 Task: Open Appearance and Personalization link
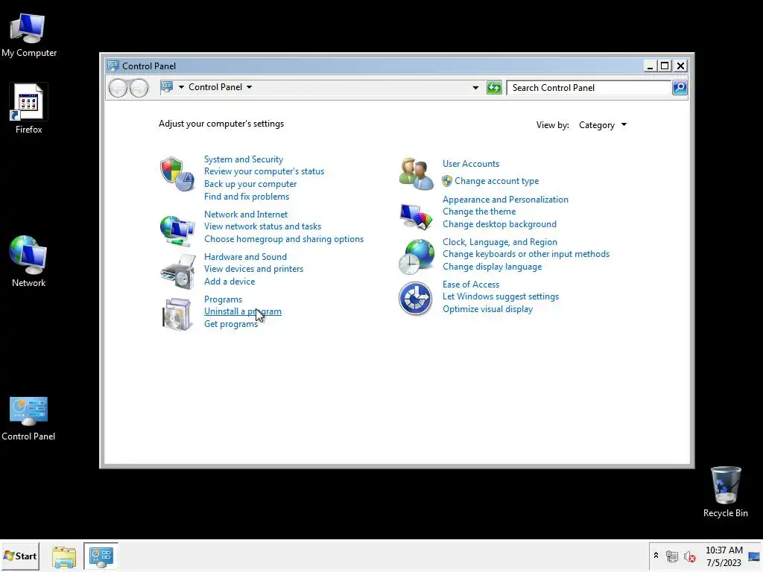tap(505, 200)
